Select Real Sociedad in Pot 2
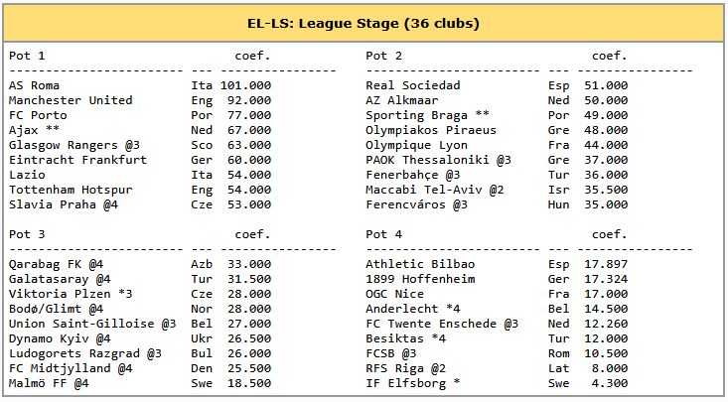728x402 pixels. coord(413,85)
